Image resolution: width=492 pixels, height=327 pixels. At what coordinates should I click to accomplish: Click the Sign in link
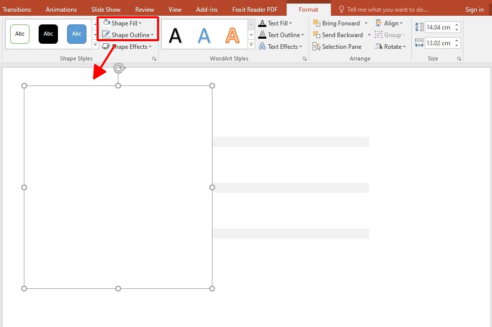tap(474, 9)
